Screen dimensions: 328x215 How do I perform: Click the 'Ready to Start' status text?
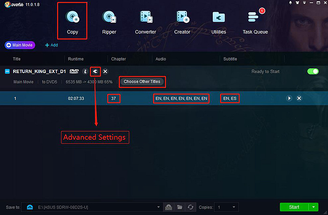click(266, 72)
